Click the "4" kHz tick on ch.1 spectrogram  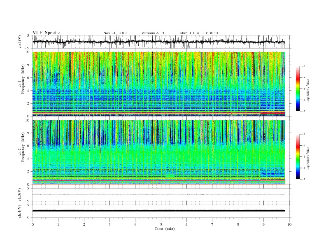coord(29,91)
